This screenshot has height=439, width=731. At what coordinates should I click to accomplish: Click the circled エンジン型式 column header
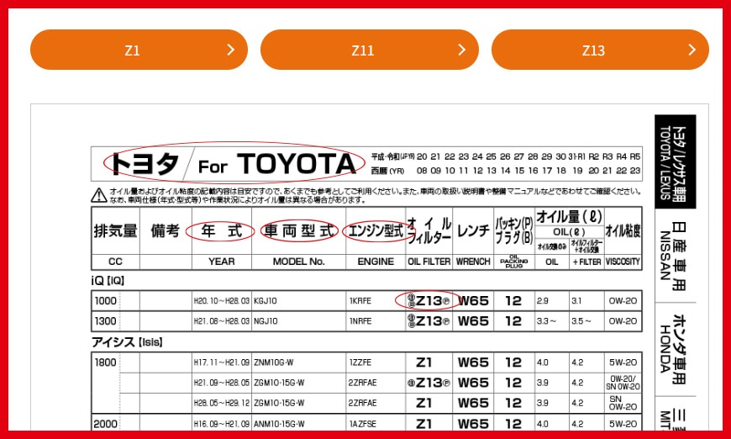click(375, 231)
